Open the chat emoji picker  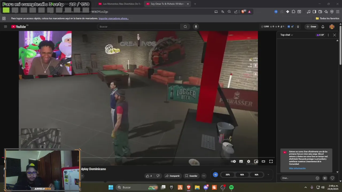[x=317, y=178]
